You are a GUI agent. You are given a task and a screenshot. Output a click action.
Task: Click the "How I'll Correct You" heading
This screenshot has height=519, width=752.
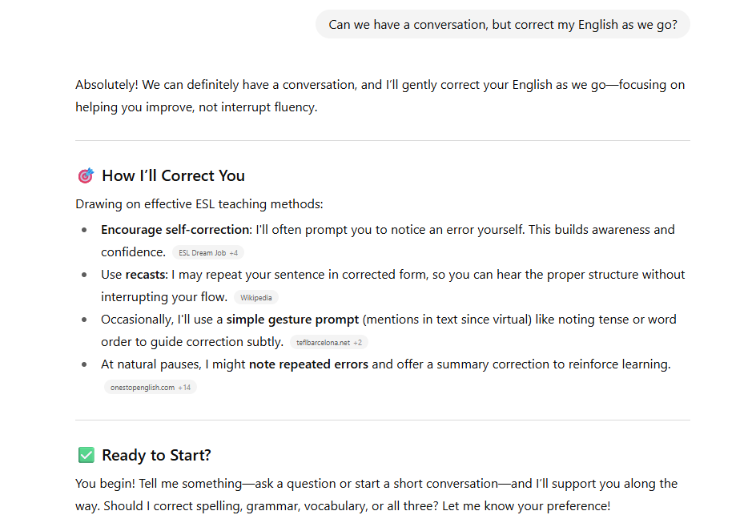pyautogui.click(x=173, y=175)
